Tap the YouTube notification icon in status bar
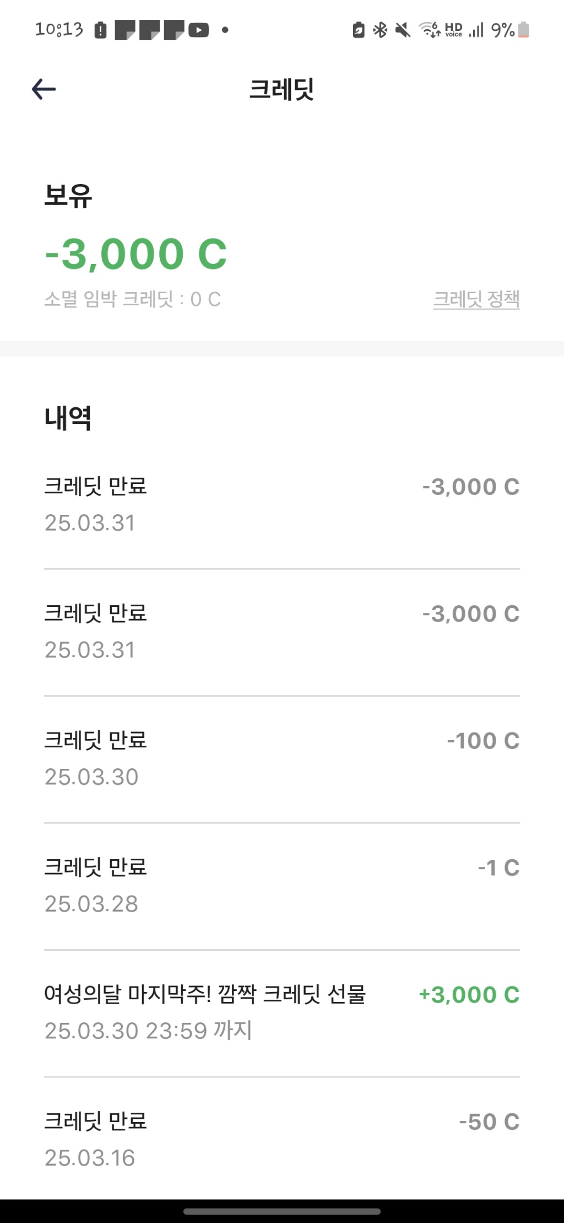Viewport: 564px width, 1223px height. click(199, 30)
